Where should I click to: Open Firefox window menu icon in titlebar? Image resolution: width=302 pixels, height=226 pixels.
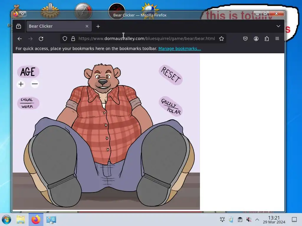16,14
